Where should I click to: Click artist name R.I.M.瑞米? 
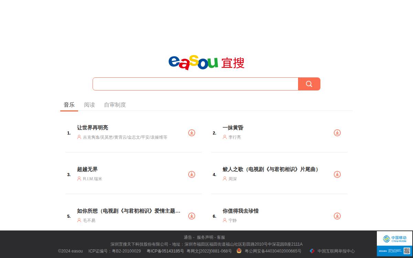tap(93, 179)
